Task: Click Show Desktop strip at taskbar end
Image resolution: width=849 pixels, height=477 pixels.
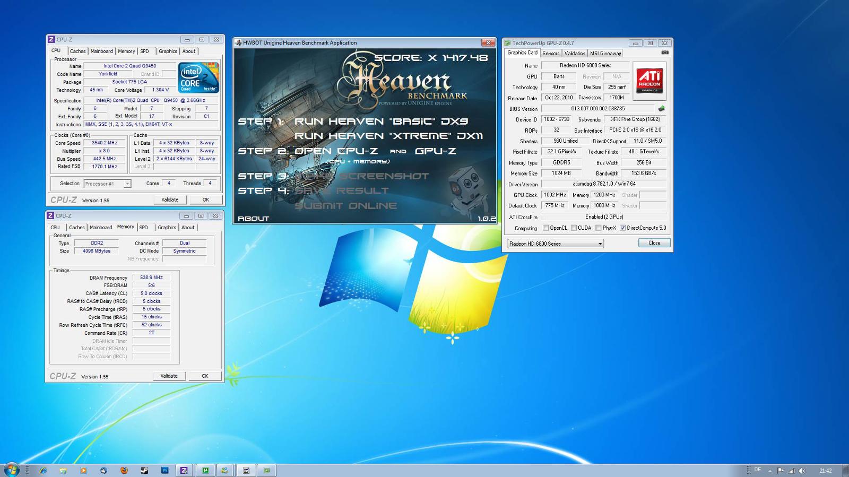Action: 845,470
